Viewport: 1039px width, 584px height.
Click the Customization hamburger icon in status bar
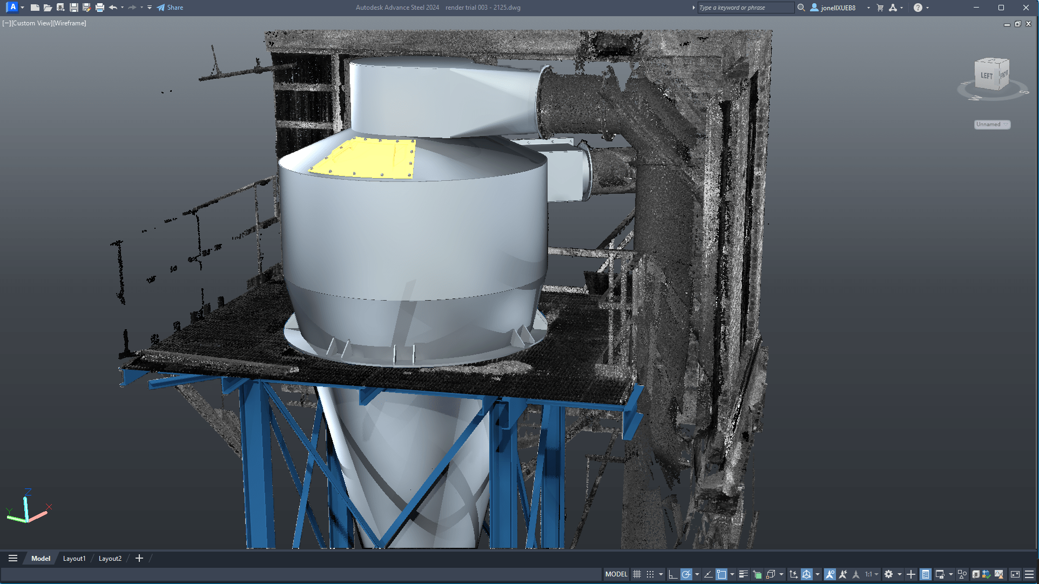click(x=1029, y=574)
